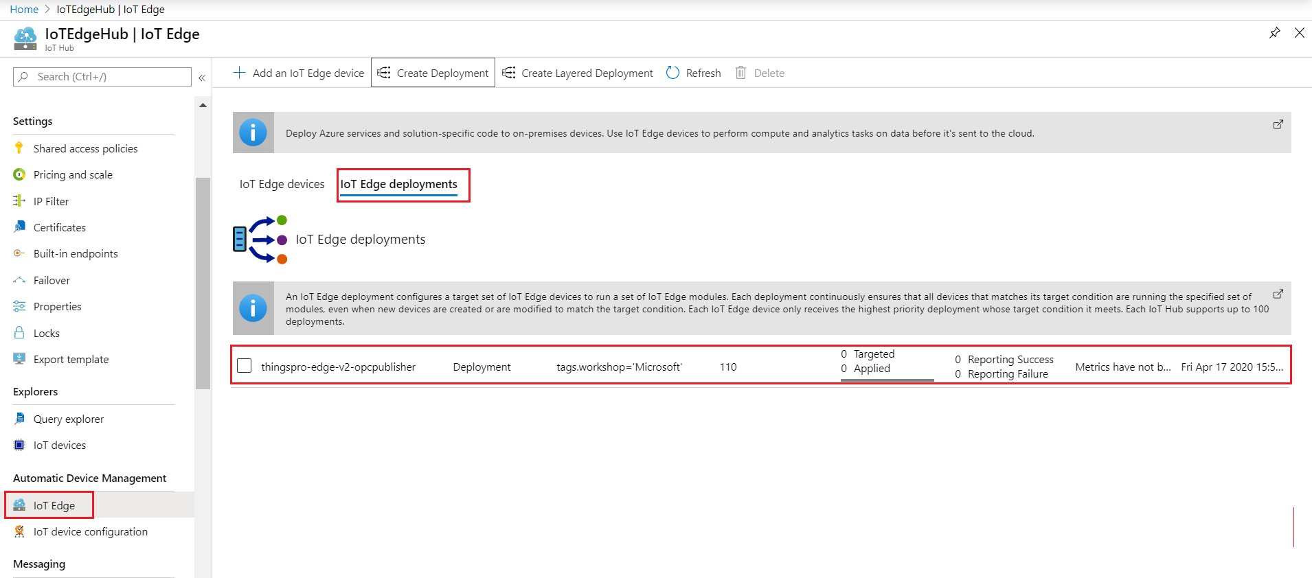The width and height of the screenshot is (1312, 578).
Task: Open the Certificates menu item
Action: 60,227
